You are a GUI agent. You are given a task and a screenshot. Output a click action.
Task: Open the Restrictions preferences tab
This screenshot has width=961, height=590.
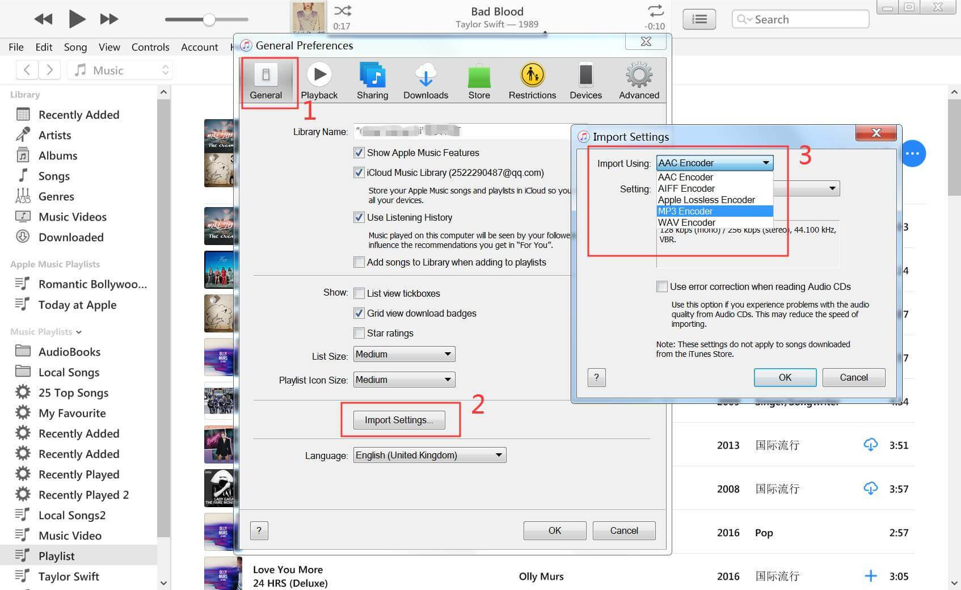(x=532, y=81)
